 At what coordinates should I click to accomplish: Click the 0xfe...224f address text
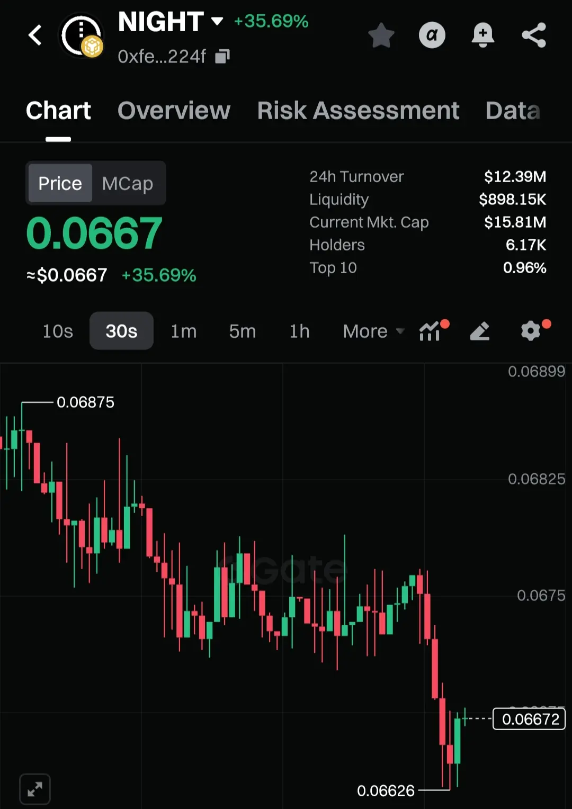[162, 56]
